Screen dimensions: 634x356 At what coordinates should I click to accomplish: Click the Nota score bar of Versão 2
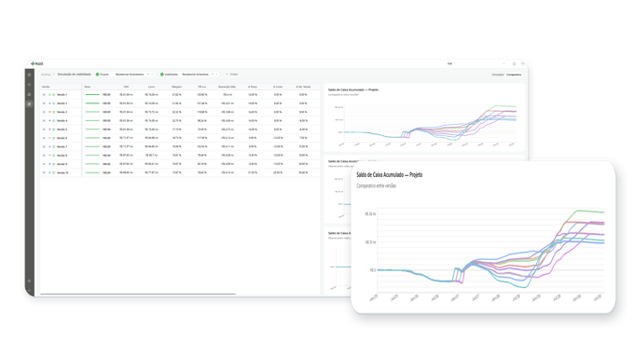click(x=92, y=103)
